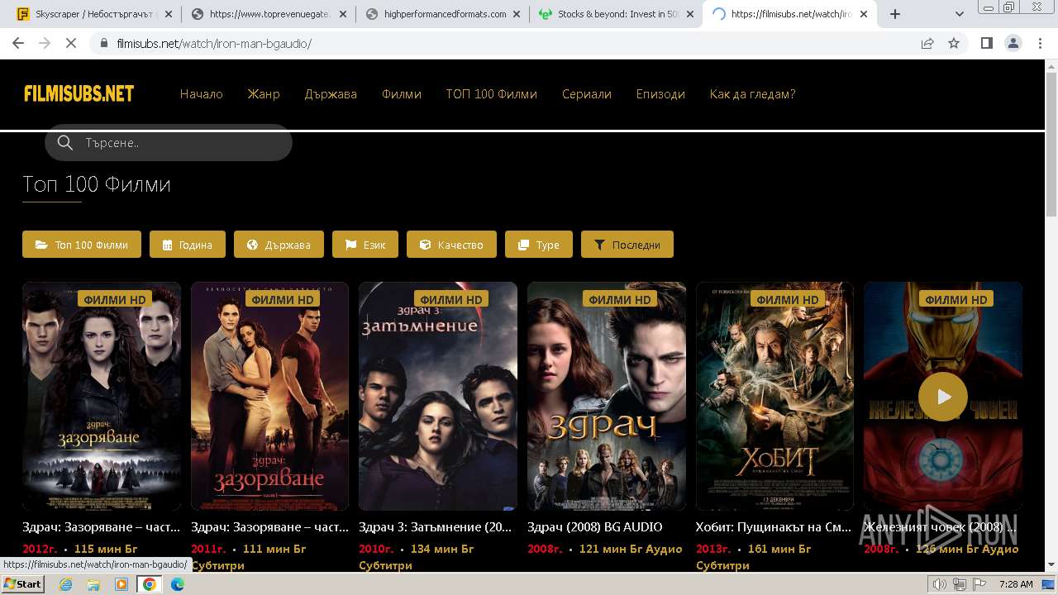This screenshot has height=595, width=1058.
Task: Open first Здрач: Зазоряване poster from 2012
Action: point(102,397)
